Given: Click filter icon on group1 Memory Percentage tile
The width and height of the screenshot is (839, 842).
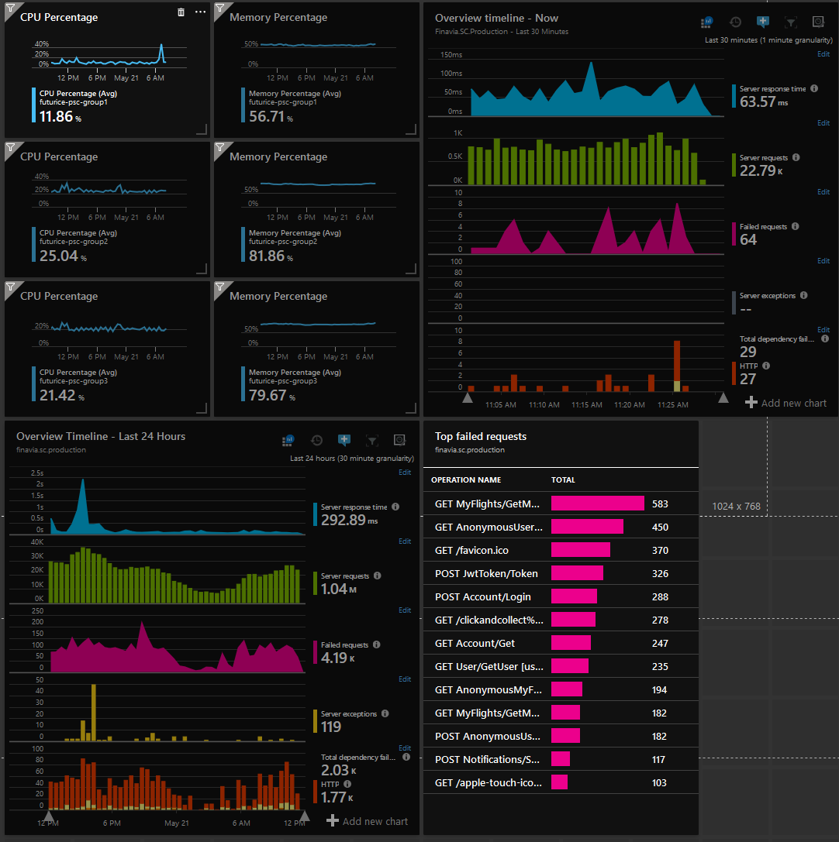Looking at the screenshot, I should coord(219,8).
